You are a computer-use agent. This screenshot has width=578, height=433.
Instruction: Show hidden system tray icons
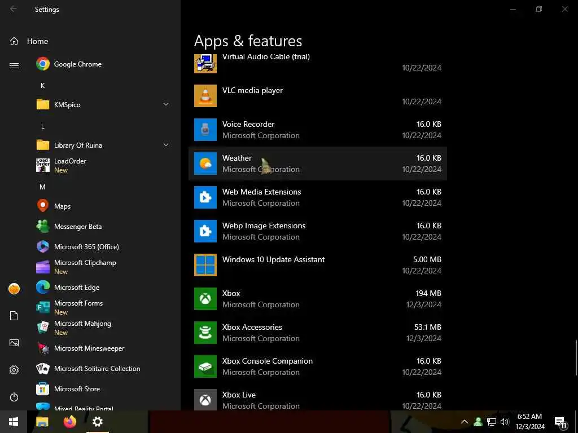point(465,422)
